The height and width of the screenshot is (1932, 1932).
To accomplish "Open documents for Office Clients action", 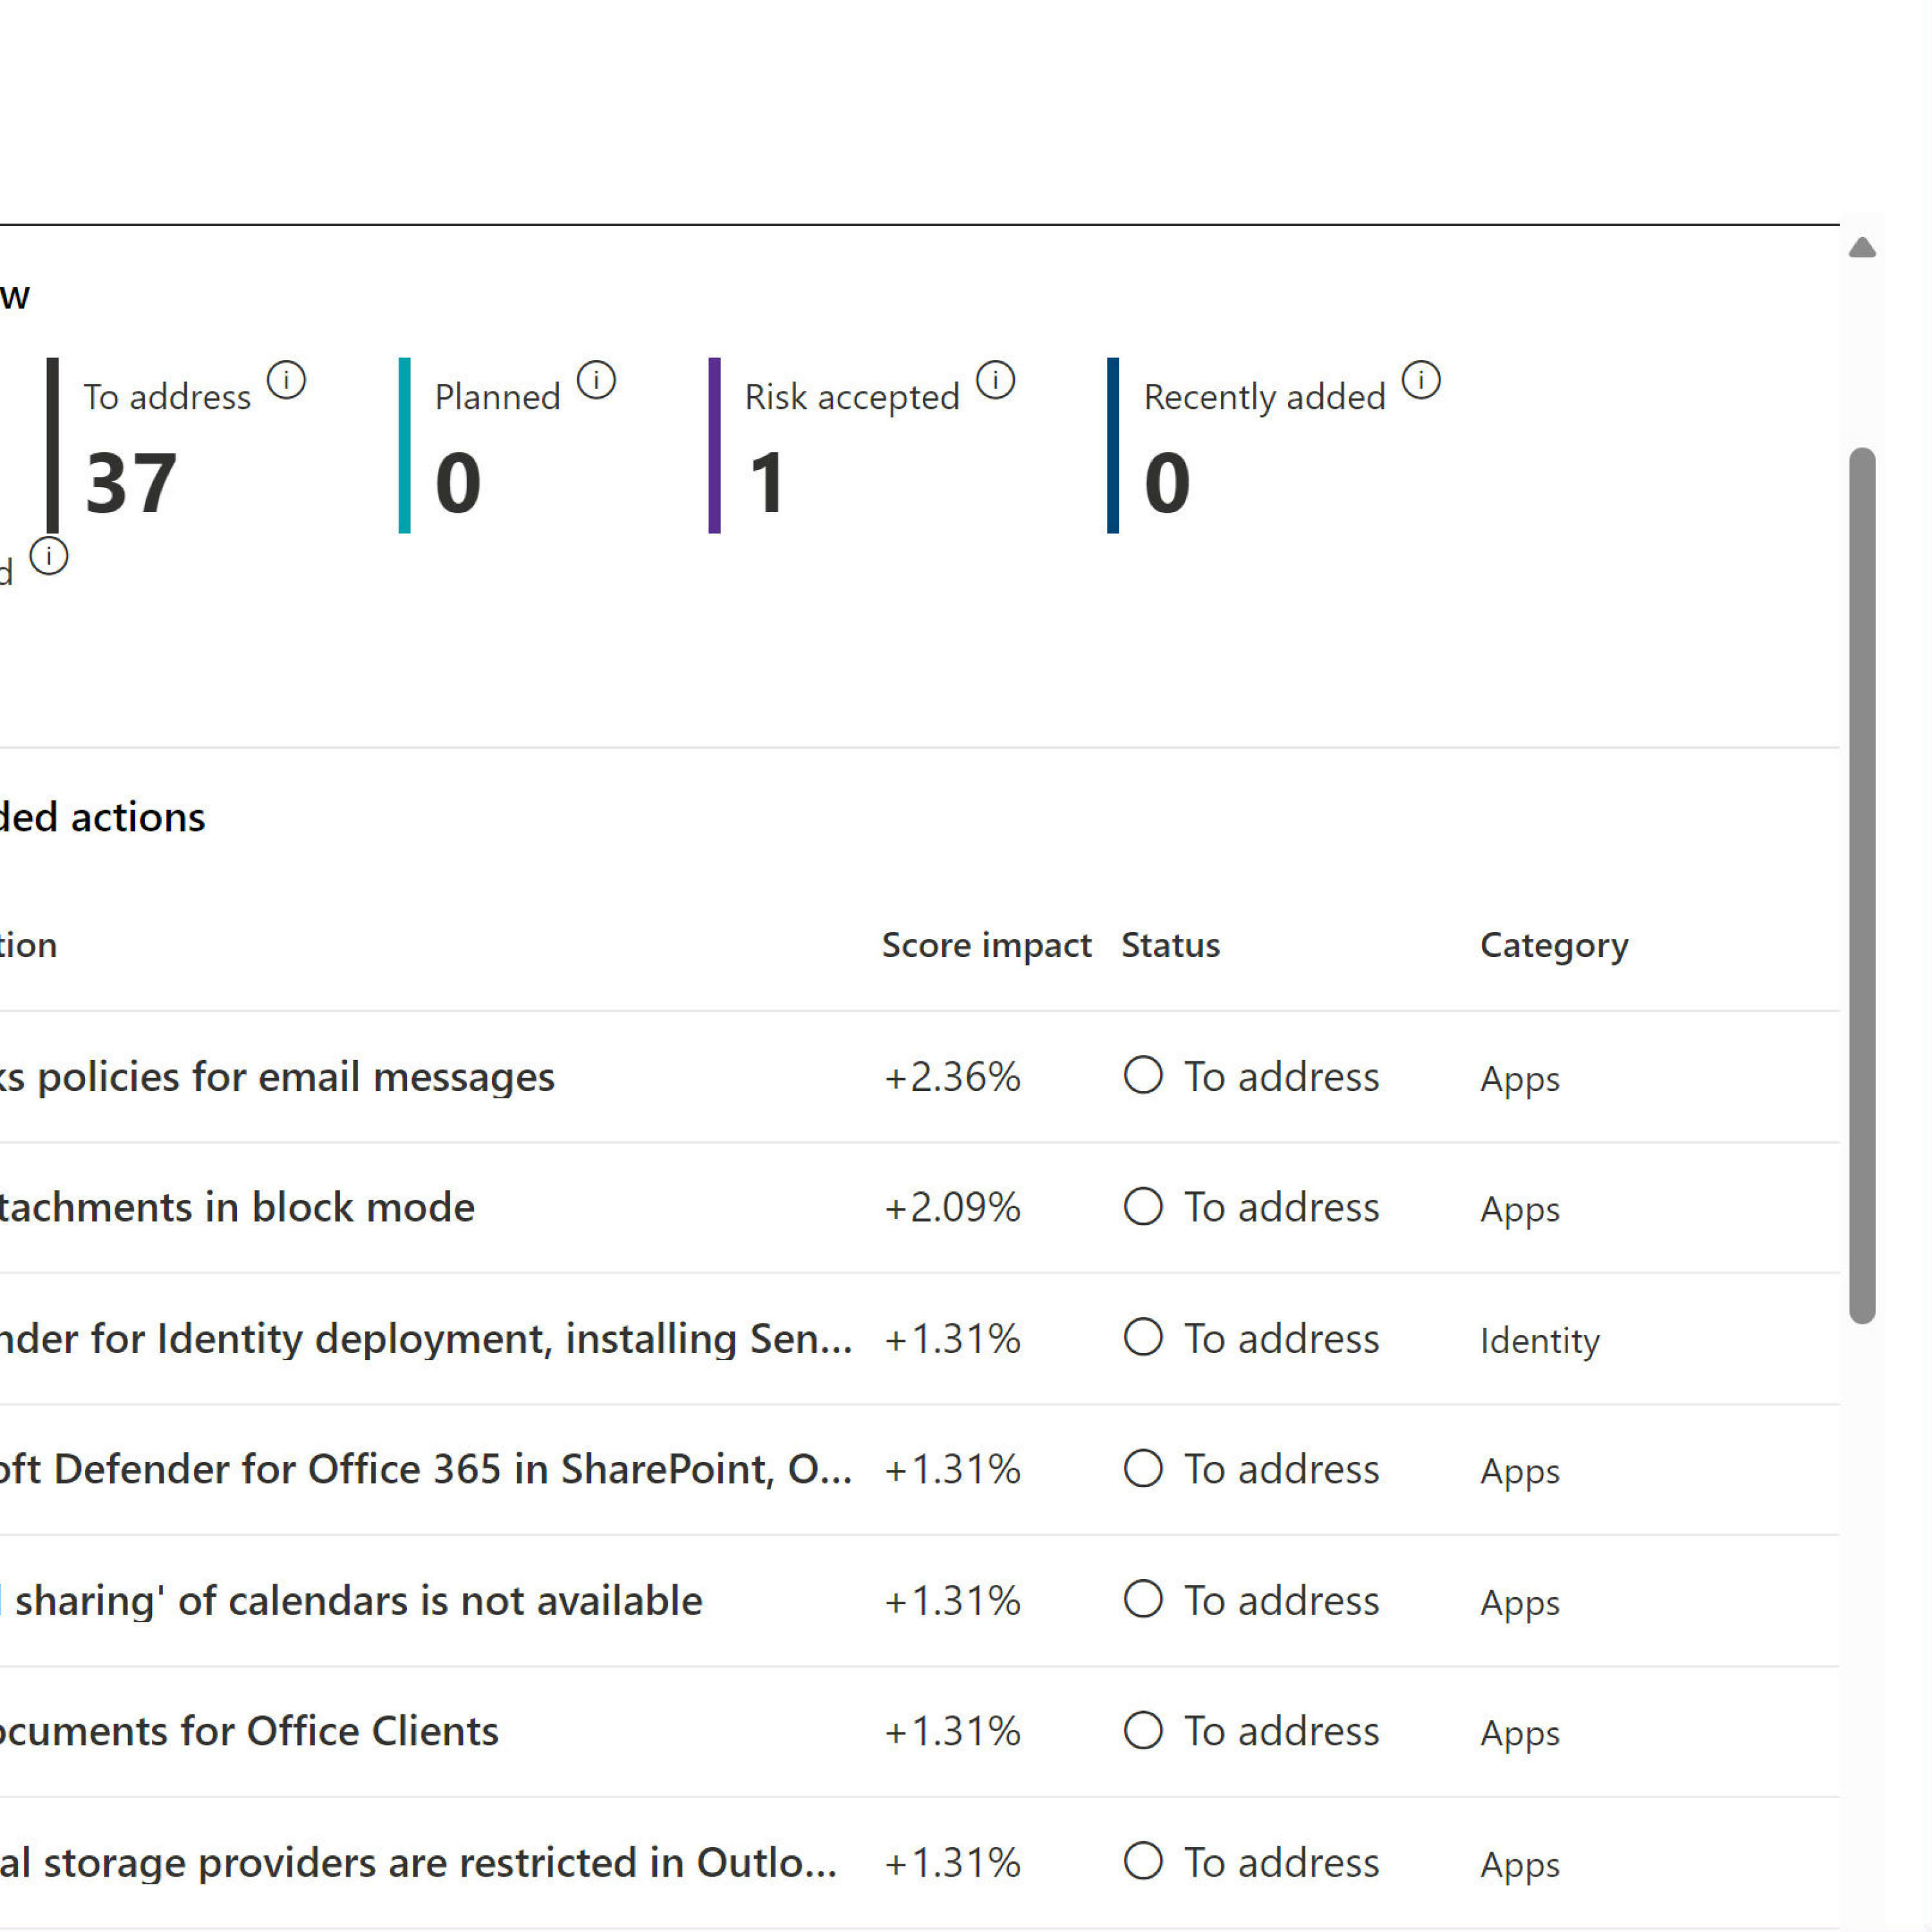I will (x=250, y=1732).
